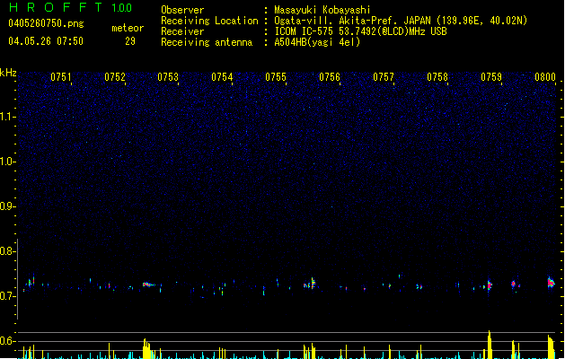Click the 0752 time marker
The image size is (565, 359).
click(x=115, y=77)
